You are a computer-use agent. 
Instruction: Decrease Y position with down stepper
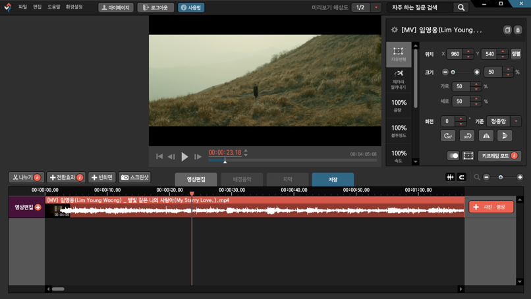point(503,56)
